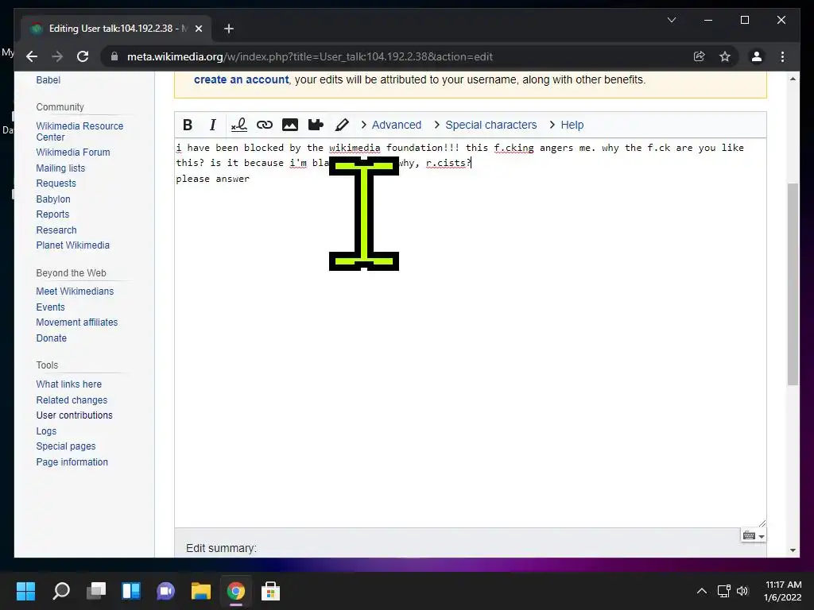Viewport: 814px width, 610px height.
Task: Open volume control in system tray
Action: click(742, 591)
